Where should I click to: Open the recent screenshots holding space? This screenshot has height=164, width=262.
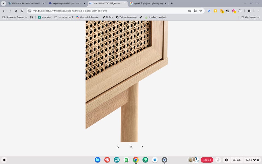click(x=193, y=160)
